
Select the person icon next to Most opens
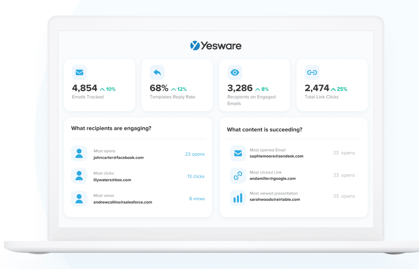[x=79, y=154]
